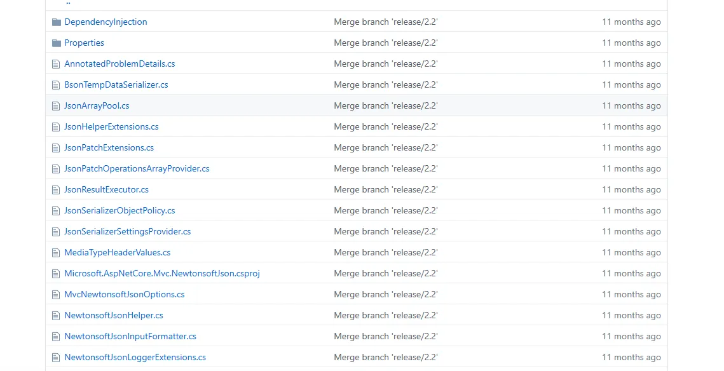Click the folder icon beside DependencyInjection
This screenshot has width=724, height=371.
(x=57, y=22)
